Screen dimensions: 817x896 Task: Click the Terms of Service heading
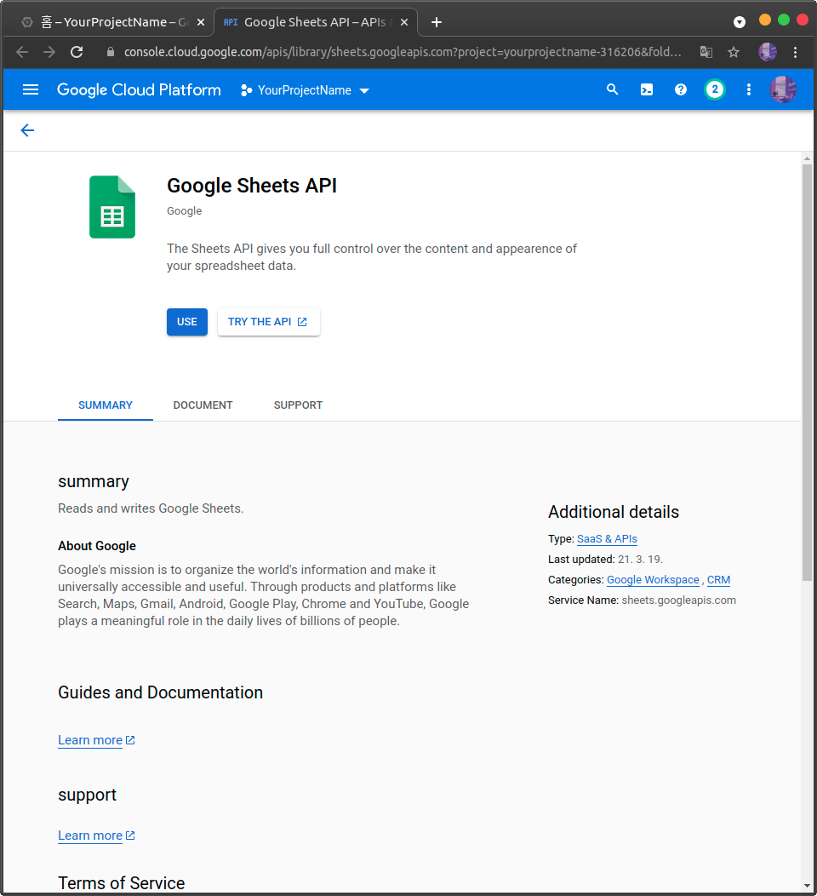pos(122,883)
